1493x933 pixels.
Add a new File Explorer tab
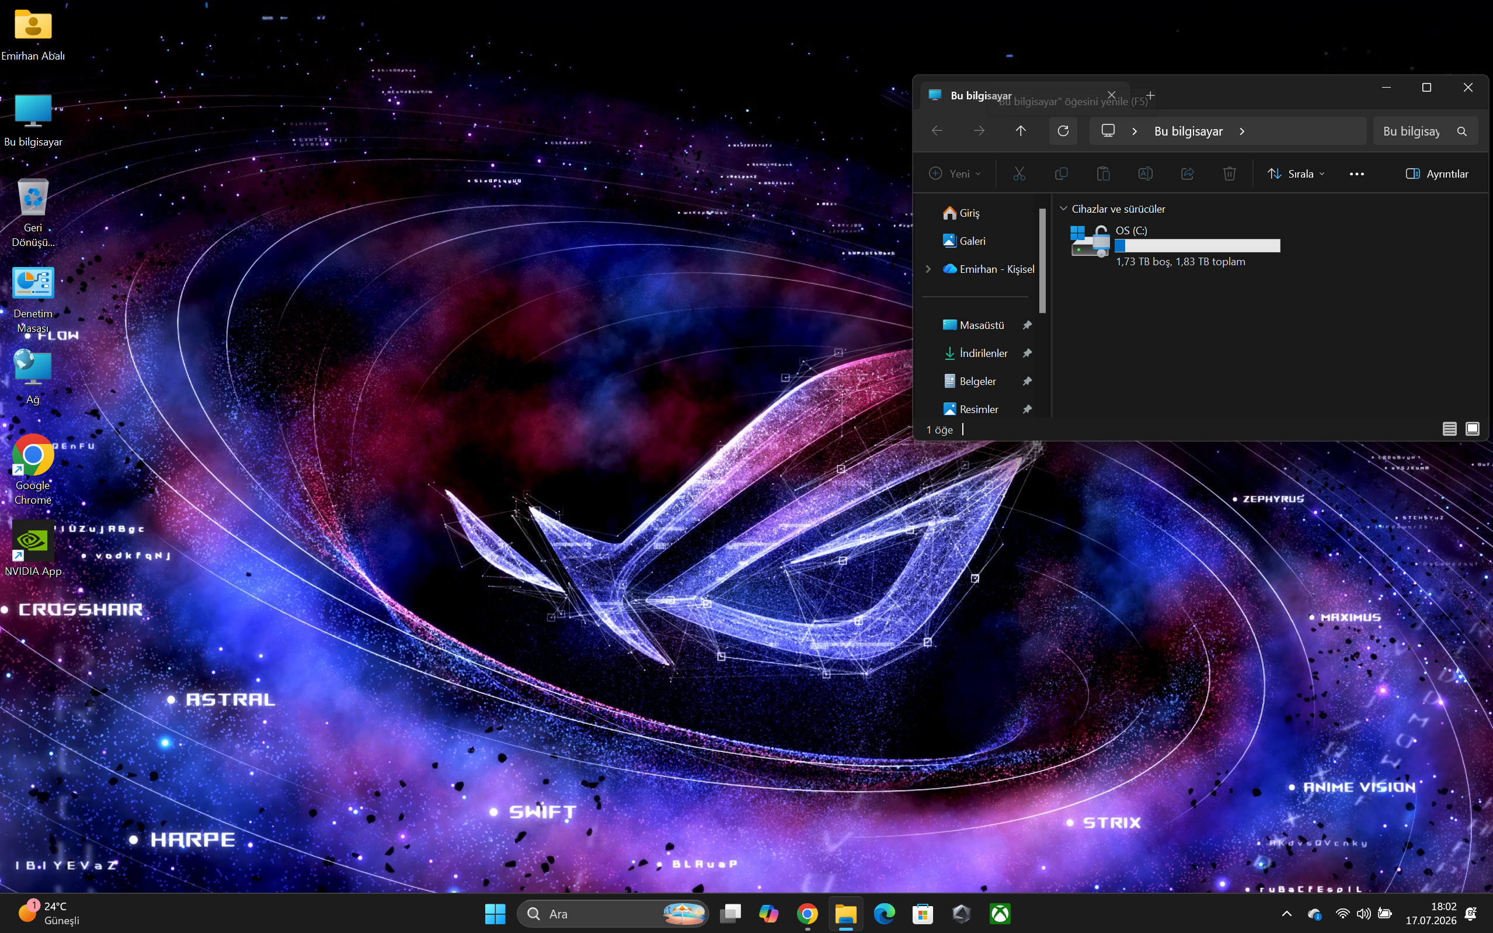coord(1150,96)
